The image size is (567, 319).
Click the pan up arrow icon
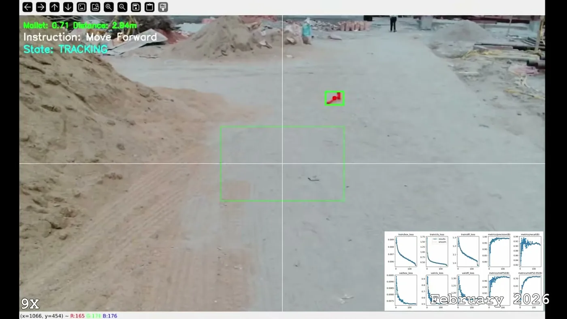[54, 7]
